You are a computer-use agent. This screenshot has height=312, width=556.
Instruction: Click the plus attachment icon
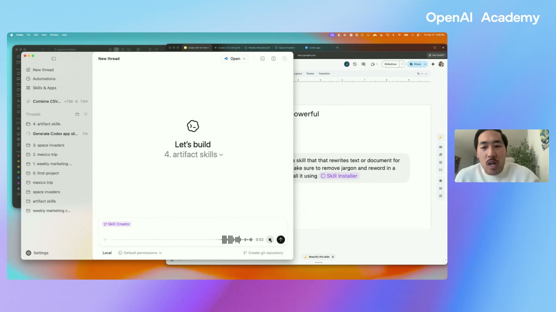pos(105,239)
